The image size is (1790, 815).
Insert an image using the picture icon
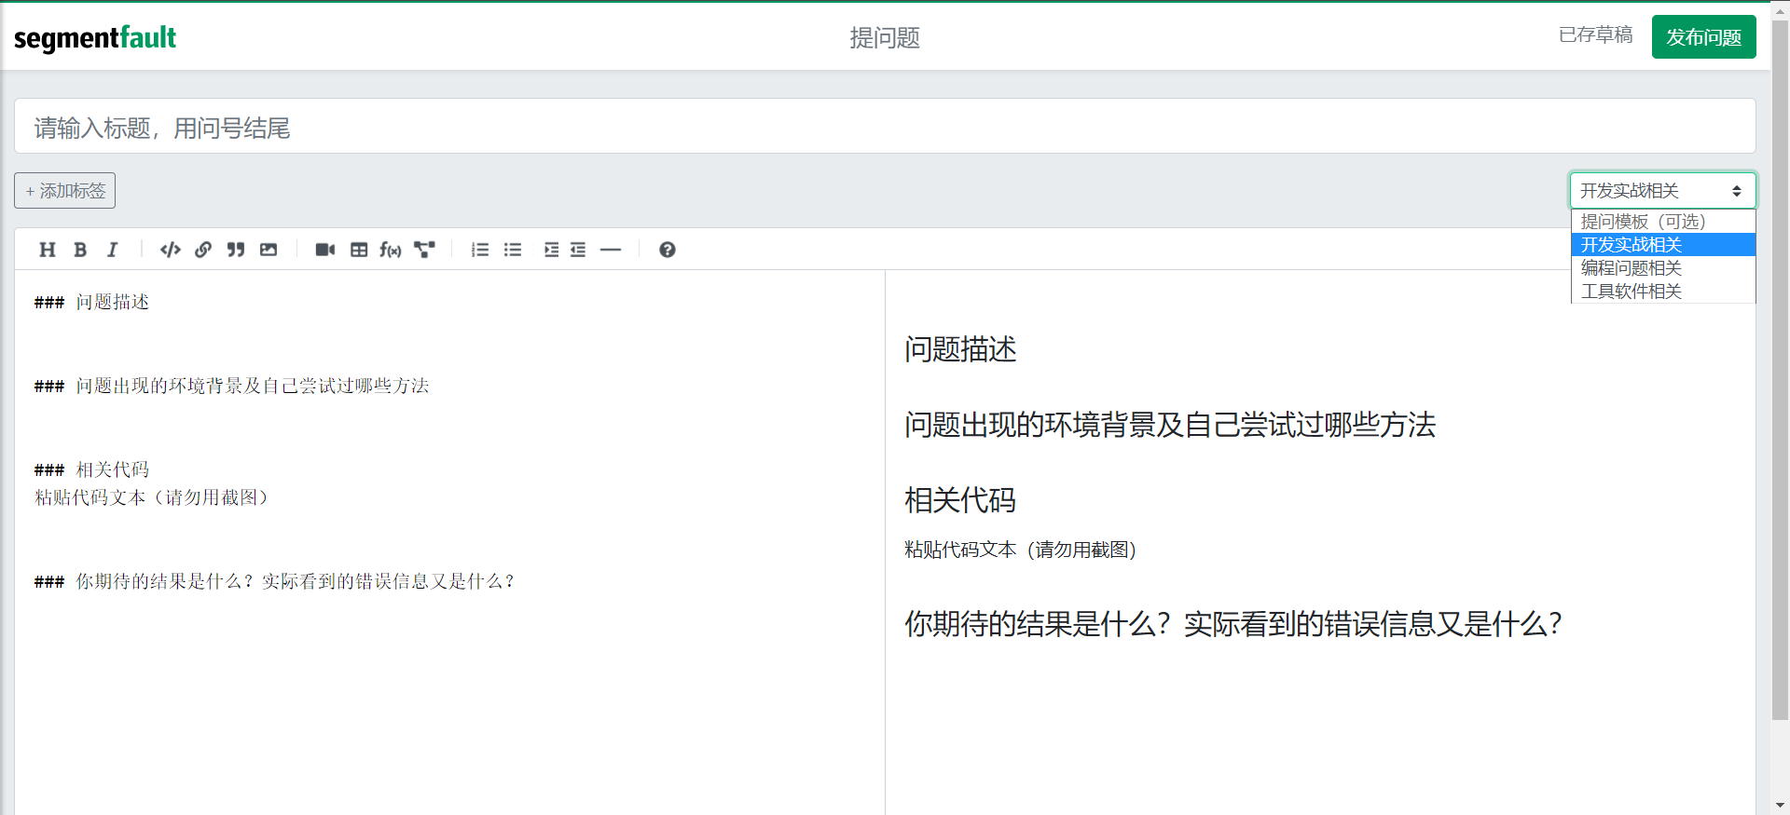pos(268,250)
